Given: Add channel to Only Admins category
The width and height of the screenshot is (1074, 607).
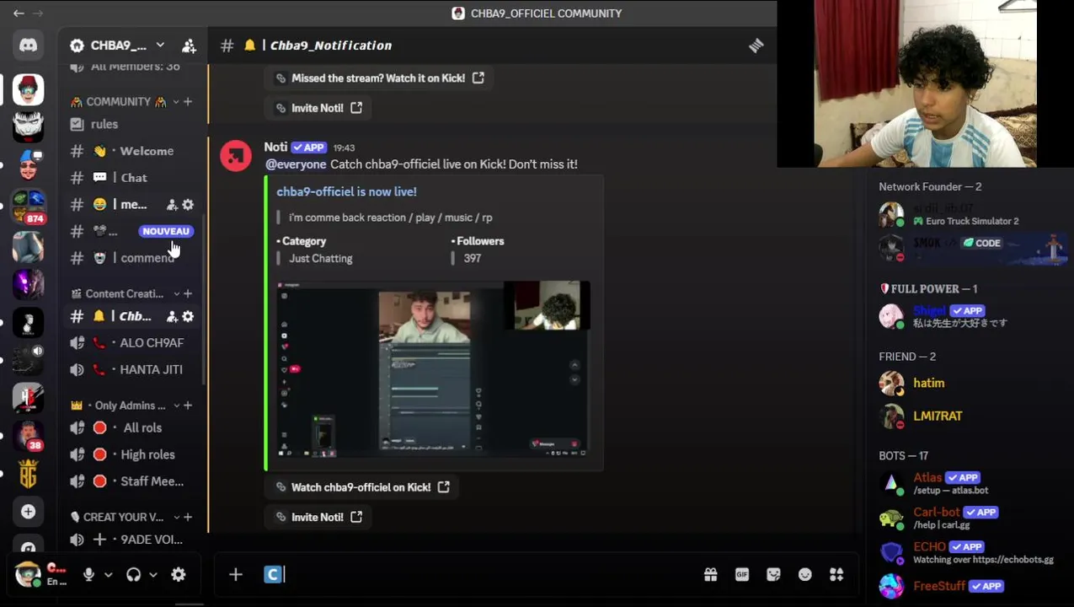Looking at the screenshot, I should point(188,406).
